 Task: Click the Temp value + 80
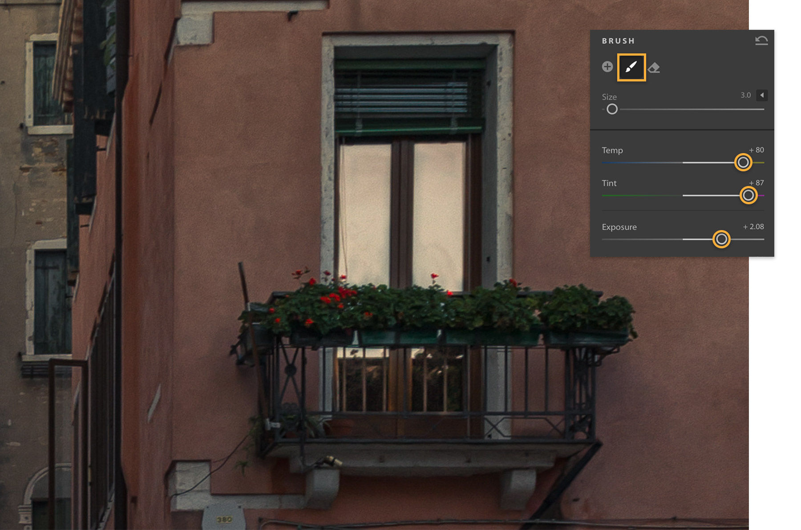[756, 150]
